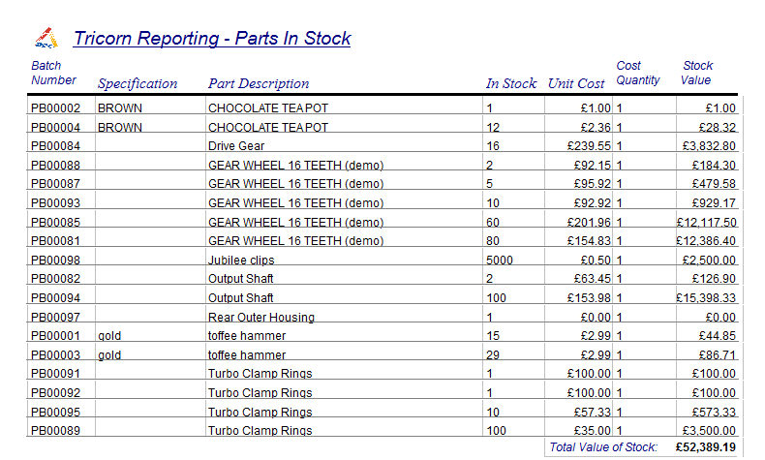Select the £52,389.19 total amount
This screenshot has width=765, height=460.
pos(704,446)
